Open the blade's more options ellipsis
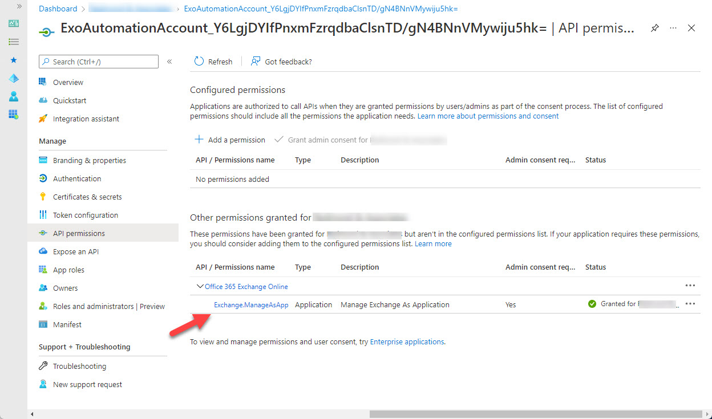 (673, 27)
